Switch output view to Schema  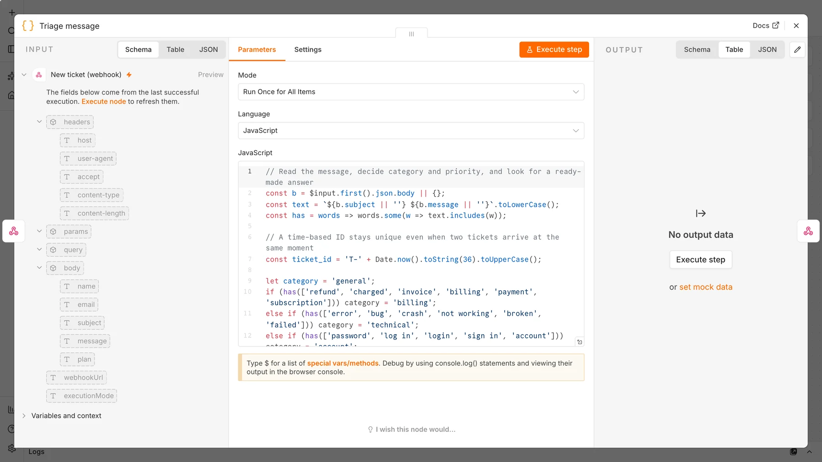coord(697,49)
